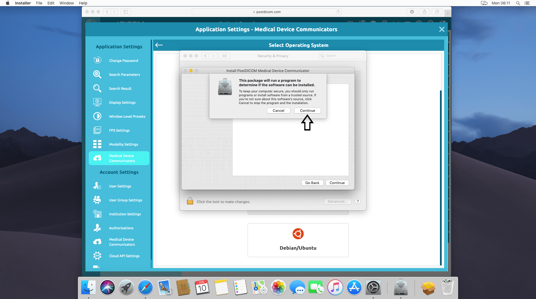Open the Edit menu

[51, 3]
